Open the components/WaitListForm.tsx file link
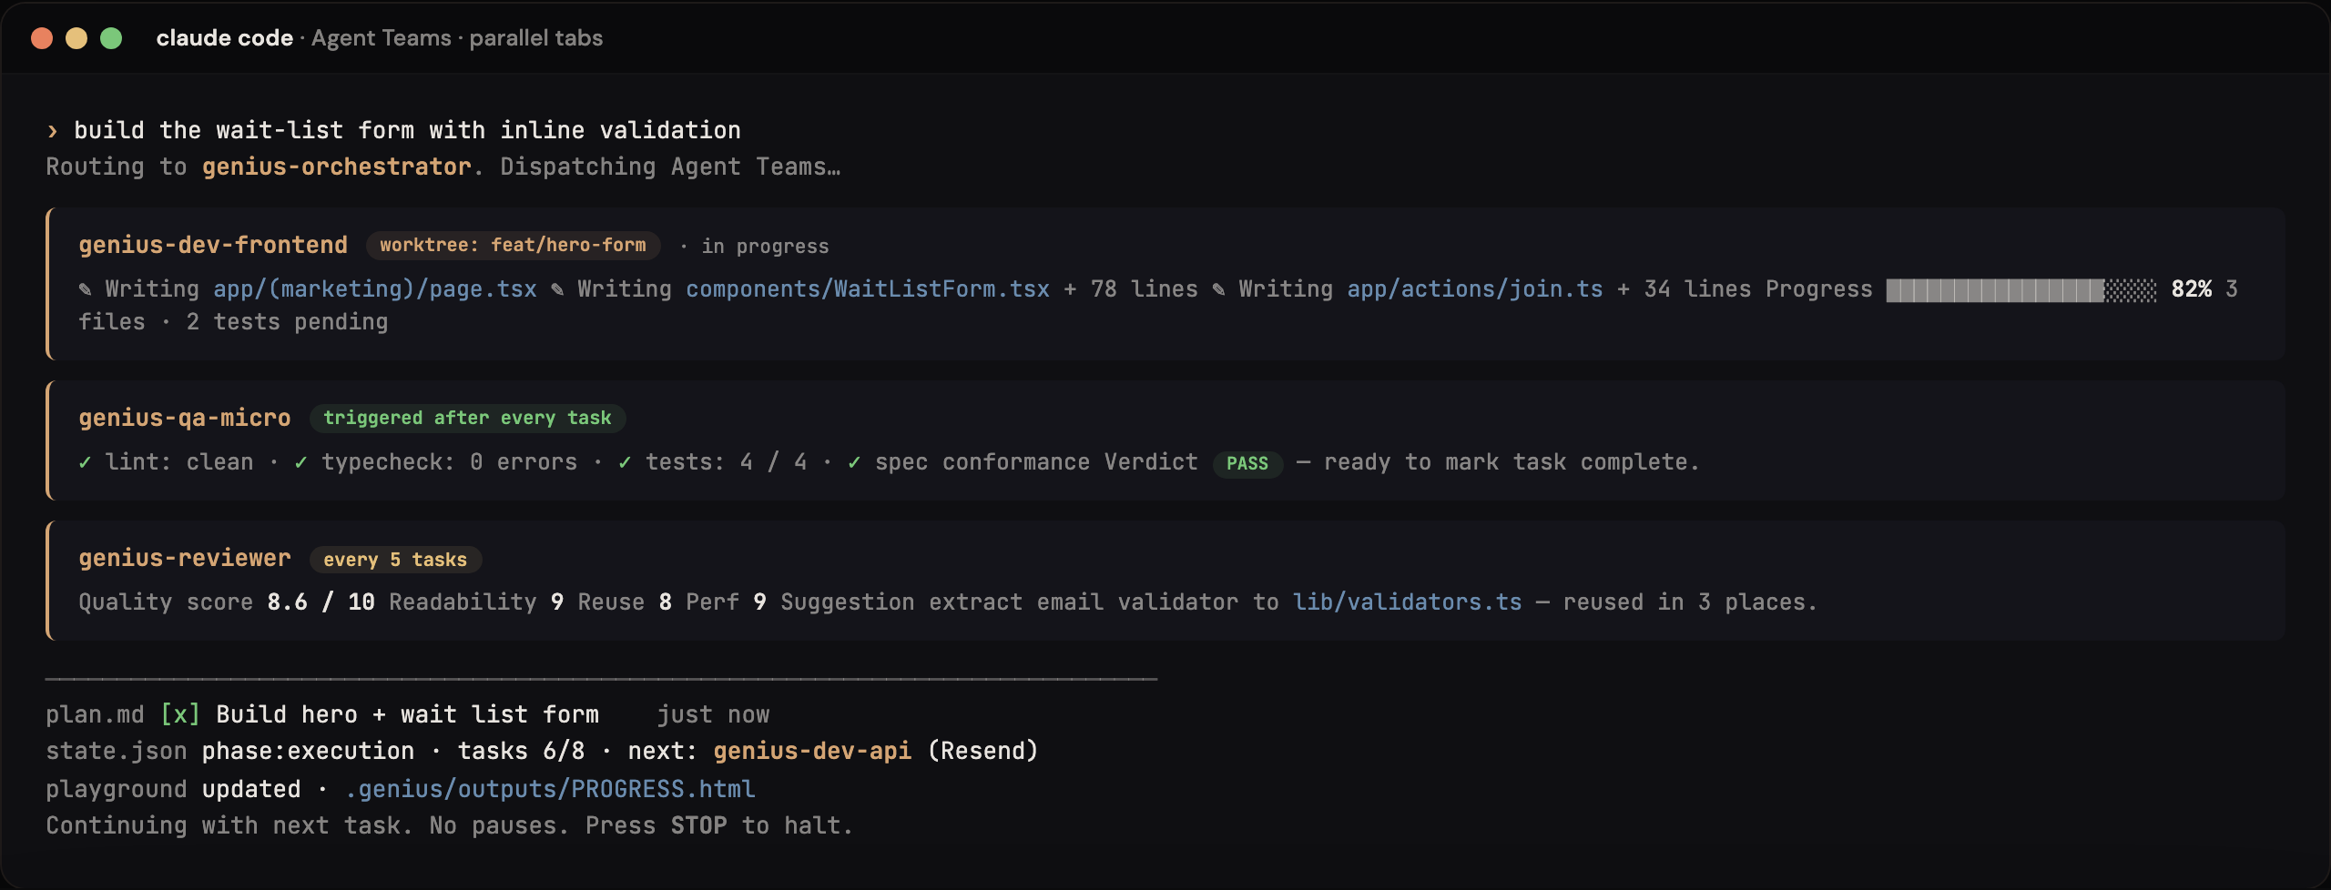 pos(868,289)
